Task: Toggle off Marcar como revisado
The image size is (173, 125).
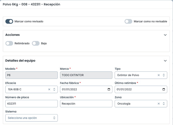Action: coord(9,21)
